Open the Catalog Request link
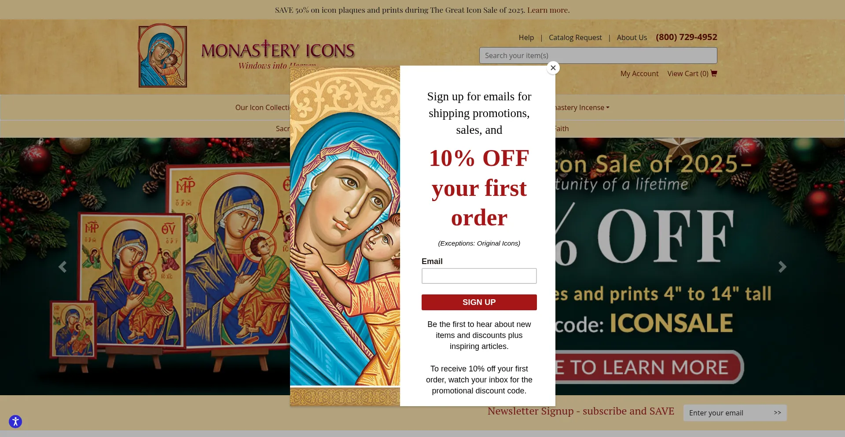Viewport: 845px width, 437px height. tap(575, 37)
